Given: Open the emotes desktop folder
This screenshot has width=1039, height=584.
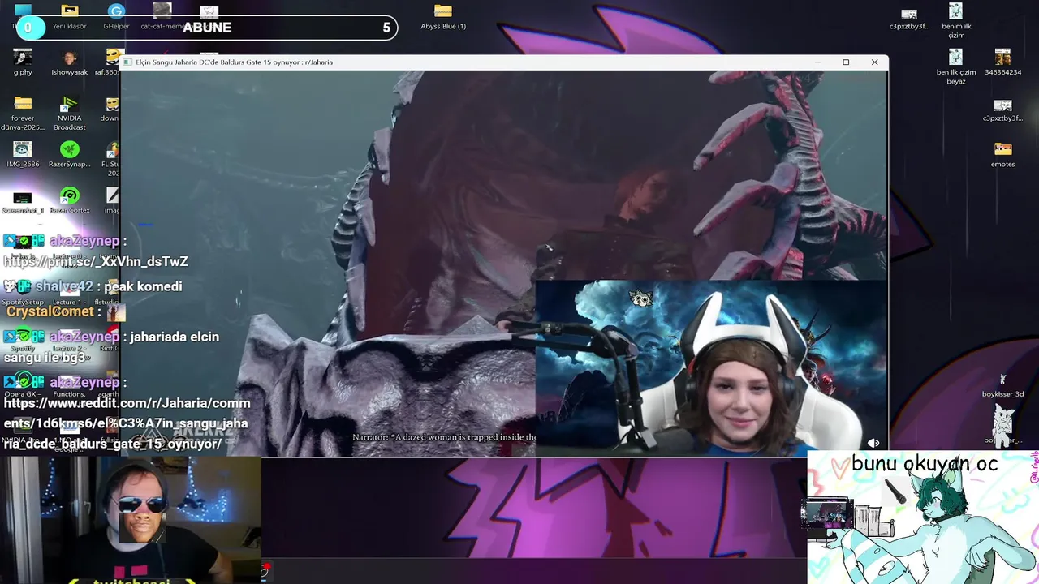Looking at the screenshot, I should [x=1003, y=154].
